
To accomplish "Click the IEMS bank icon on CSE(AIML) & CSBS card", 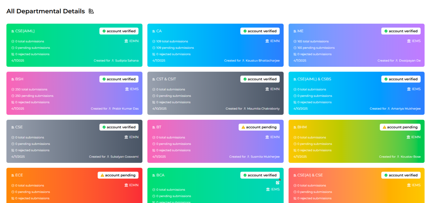I will pos(409,89).
